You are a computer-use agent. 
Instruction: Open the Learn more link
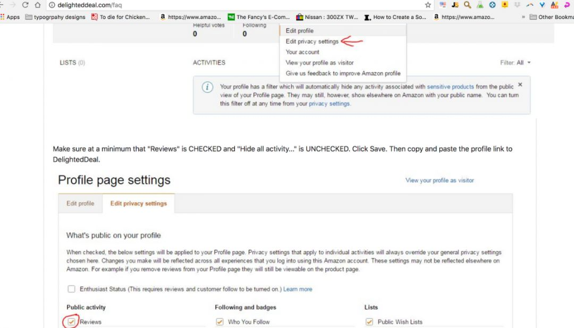coord(298,289)
